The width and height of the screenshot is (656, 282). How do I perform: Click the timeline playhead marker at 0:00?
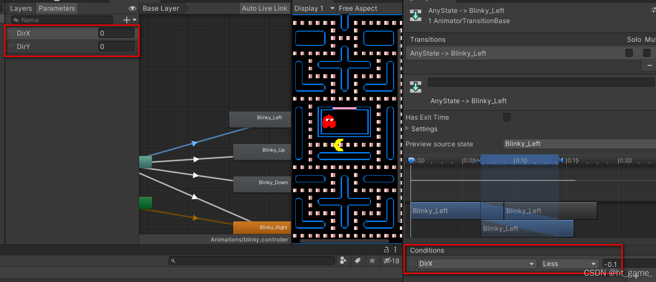click(x=411, y=160)
